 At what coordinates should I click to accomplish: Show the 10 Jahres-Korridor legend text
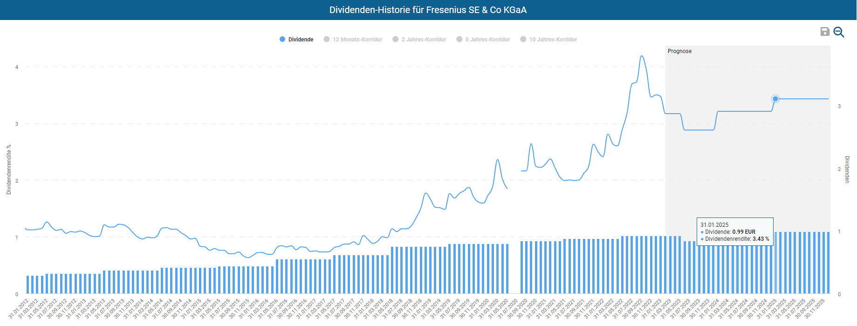(x=553, y=40)
